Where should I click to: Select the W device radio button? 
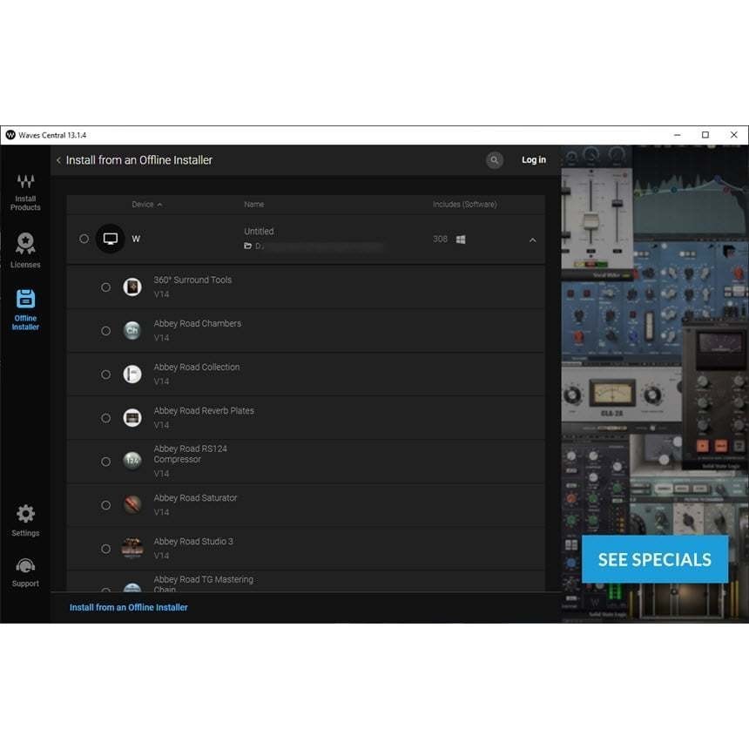(x=84, y=239)
